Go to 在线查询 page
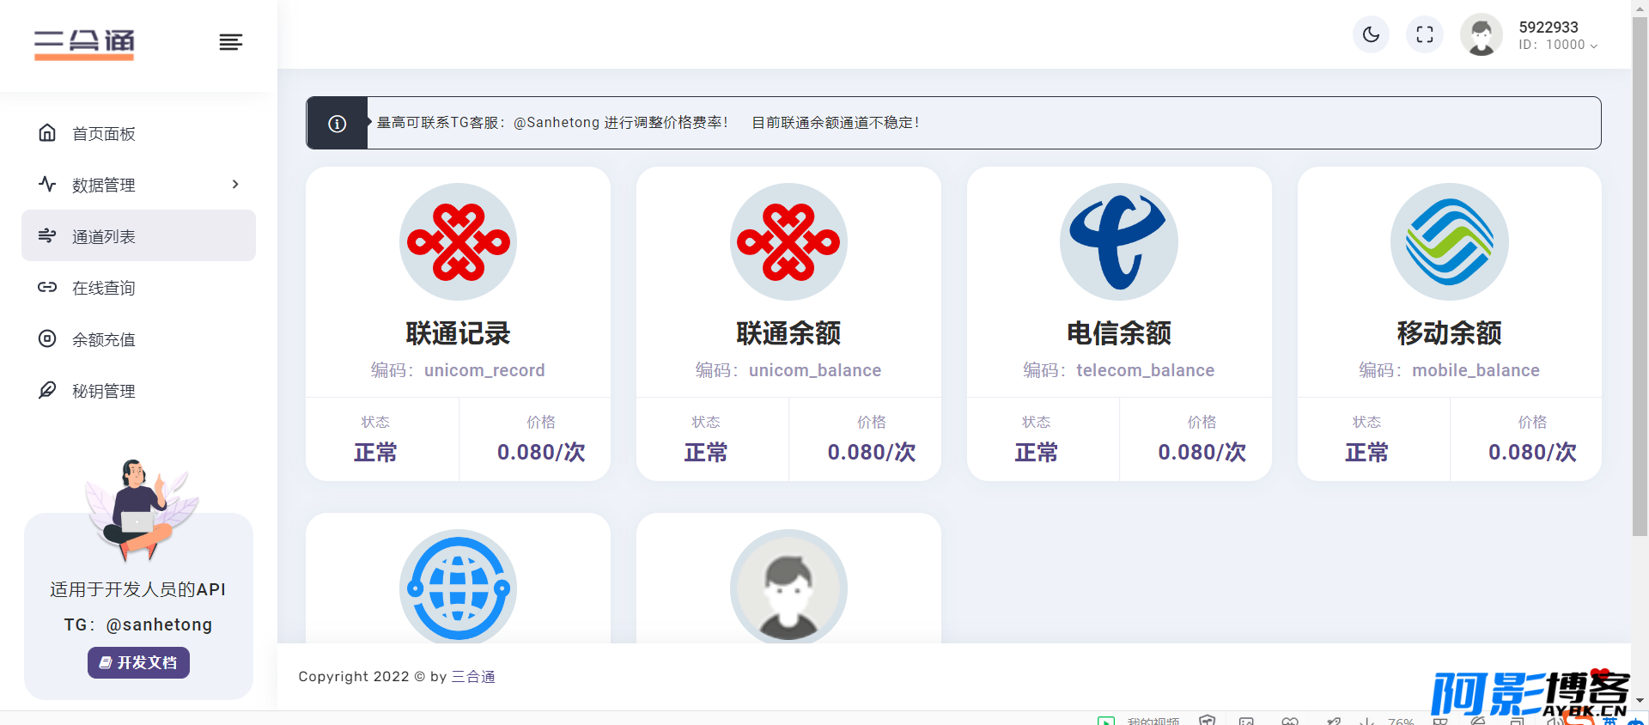The width and height of the screenshot is (1649, 725). [104, 288]
